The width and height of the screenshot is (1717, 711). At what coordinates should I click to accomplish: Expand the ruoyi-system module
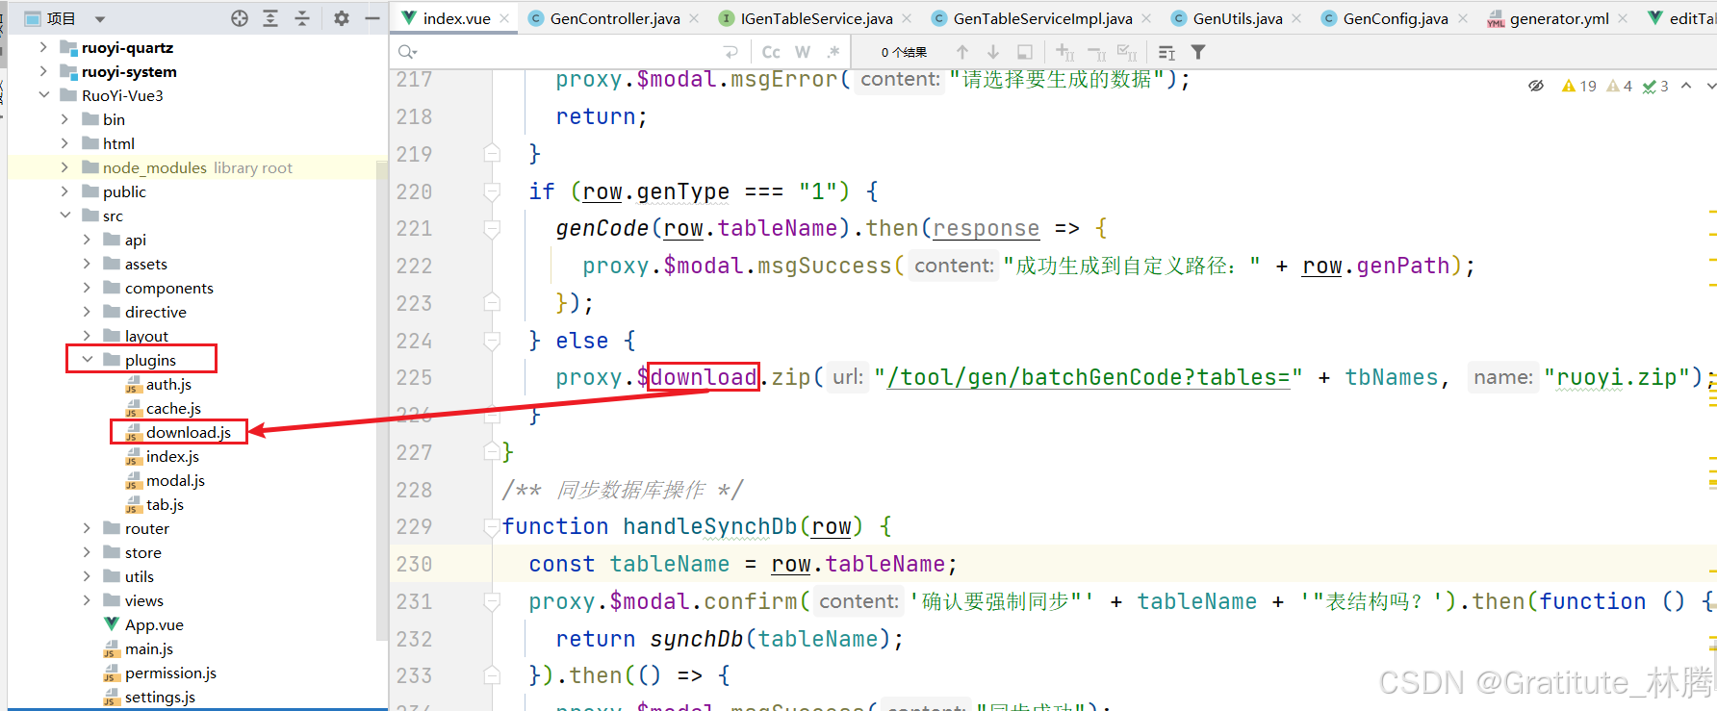coord(43,71)
